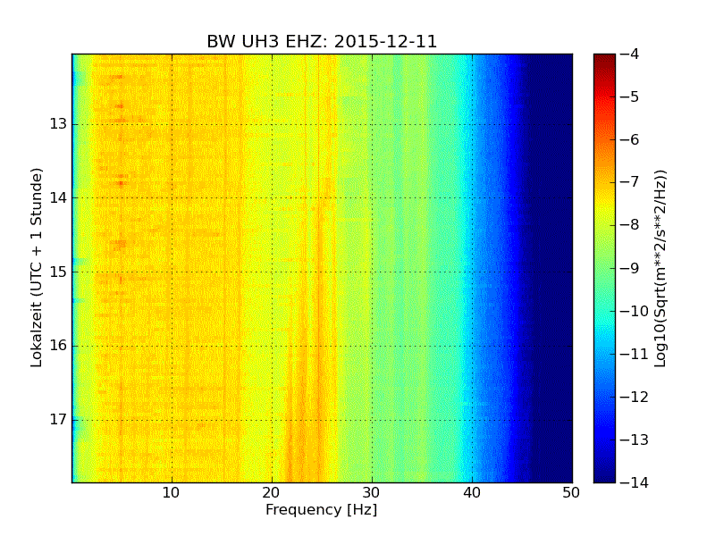Viewport: 715px width, 536px height.
Task: Click the 16 tick on the time axis
Action: point(58,346)
